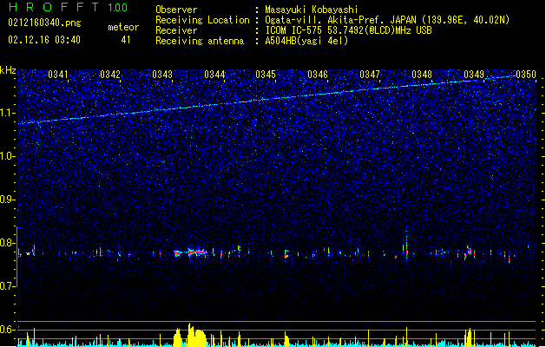Click the 0350 time marker

click(x=526, y=75)
